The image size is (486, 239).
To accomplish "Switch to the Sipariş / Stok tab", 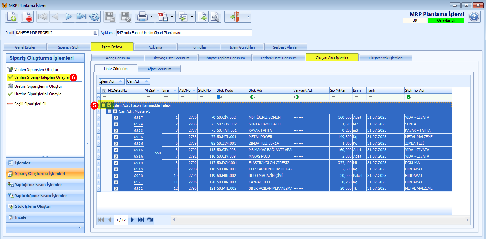I will 69,47.
